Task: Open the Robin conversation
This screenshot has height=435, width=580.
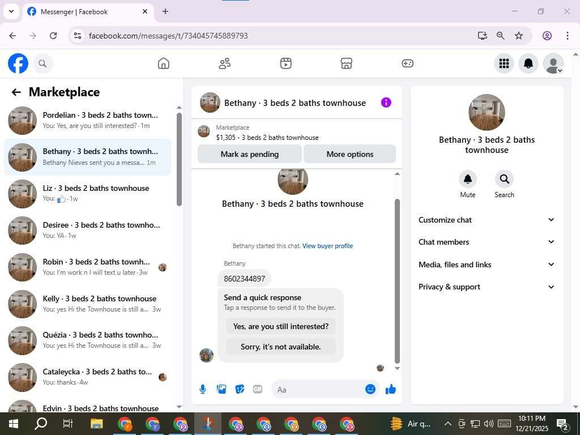Action: click(87, 267)
